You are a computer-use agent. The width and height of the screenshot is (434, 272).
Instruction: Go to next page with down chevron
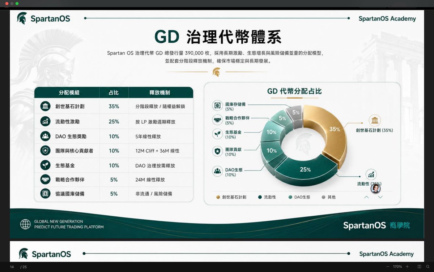click(380, 197)
